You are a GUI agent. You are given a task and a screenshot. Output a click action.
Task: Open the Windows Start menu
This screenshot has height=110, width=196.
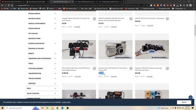pyautogui.click(x=2, y=108)
